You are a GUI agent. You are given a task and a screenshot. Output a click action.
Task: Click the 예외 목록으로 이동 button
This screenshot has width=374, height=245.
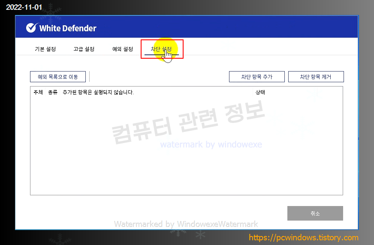(58, 77)
